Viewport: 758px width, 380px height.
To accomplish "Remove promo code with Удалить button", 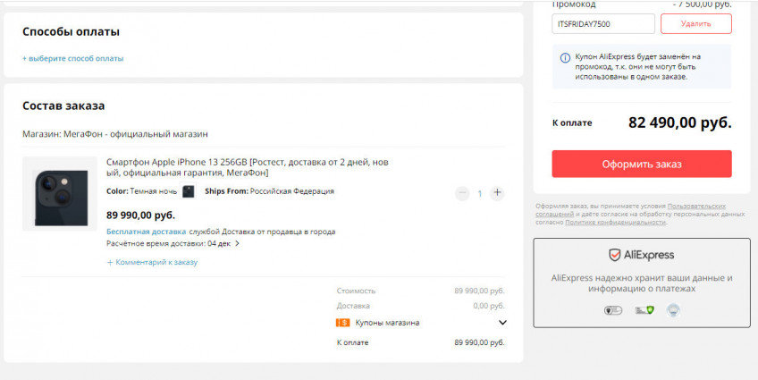I will [x=695, y=24].
